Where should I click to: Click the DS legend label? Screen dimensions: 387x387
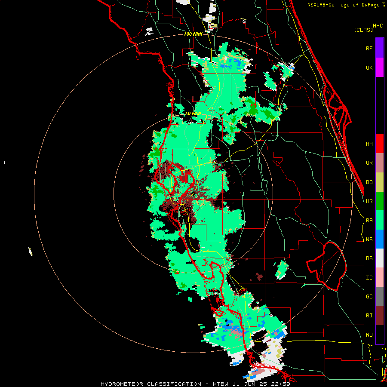(369, 258)
